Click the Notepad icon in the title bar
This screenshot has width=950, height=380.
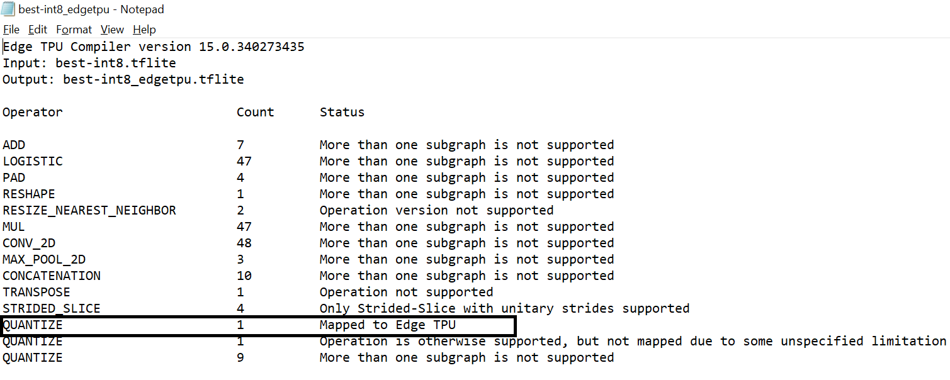coord(7,9)
